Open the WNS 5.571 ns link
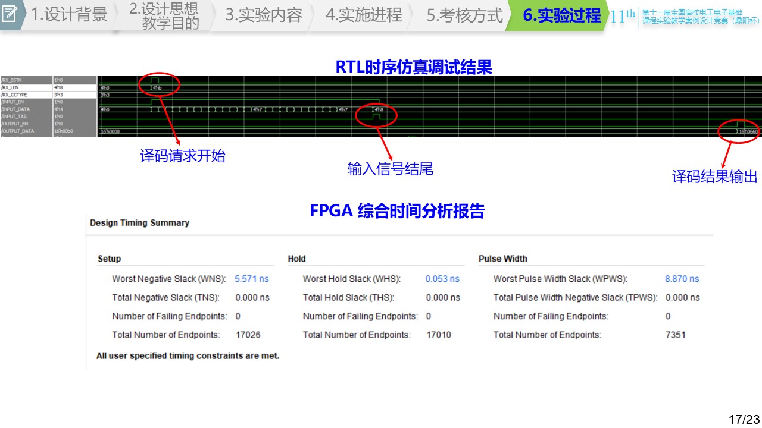 [251, 279]
